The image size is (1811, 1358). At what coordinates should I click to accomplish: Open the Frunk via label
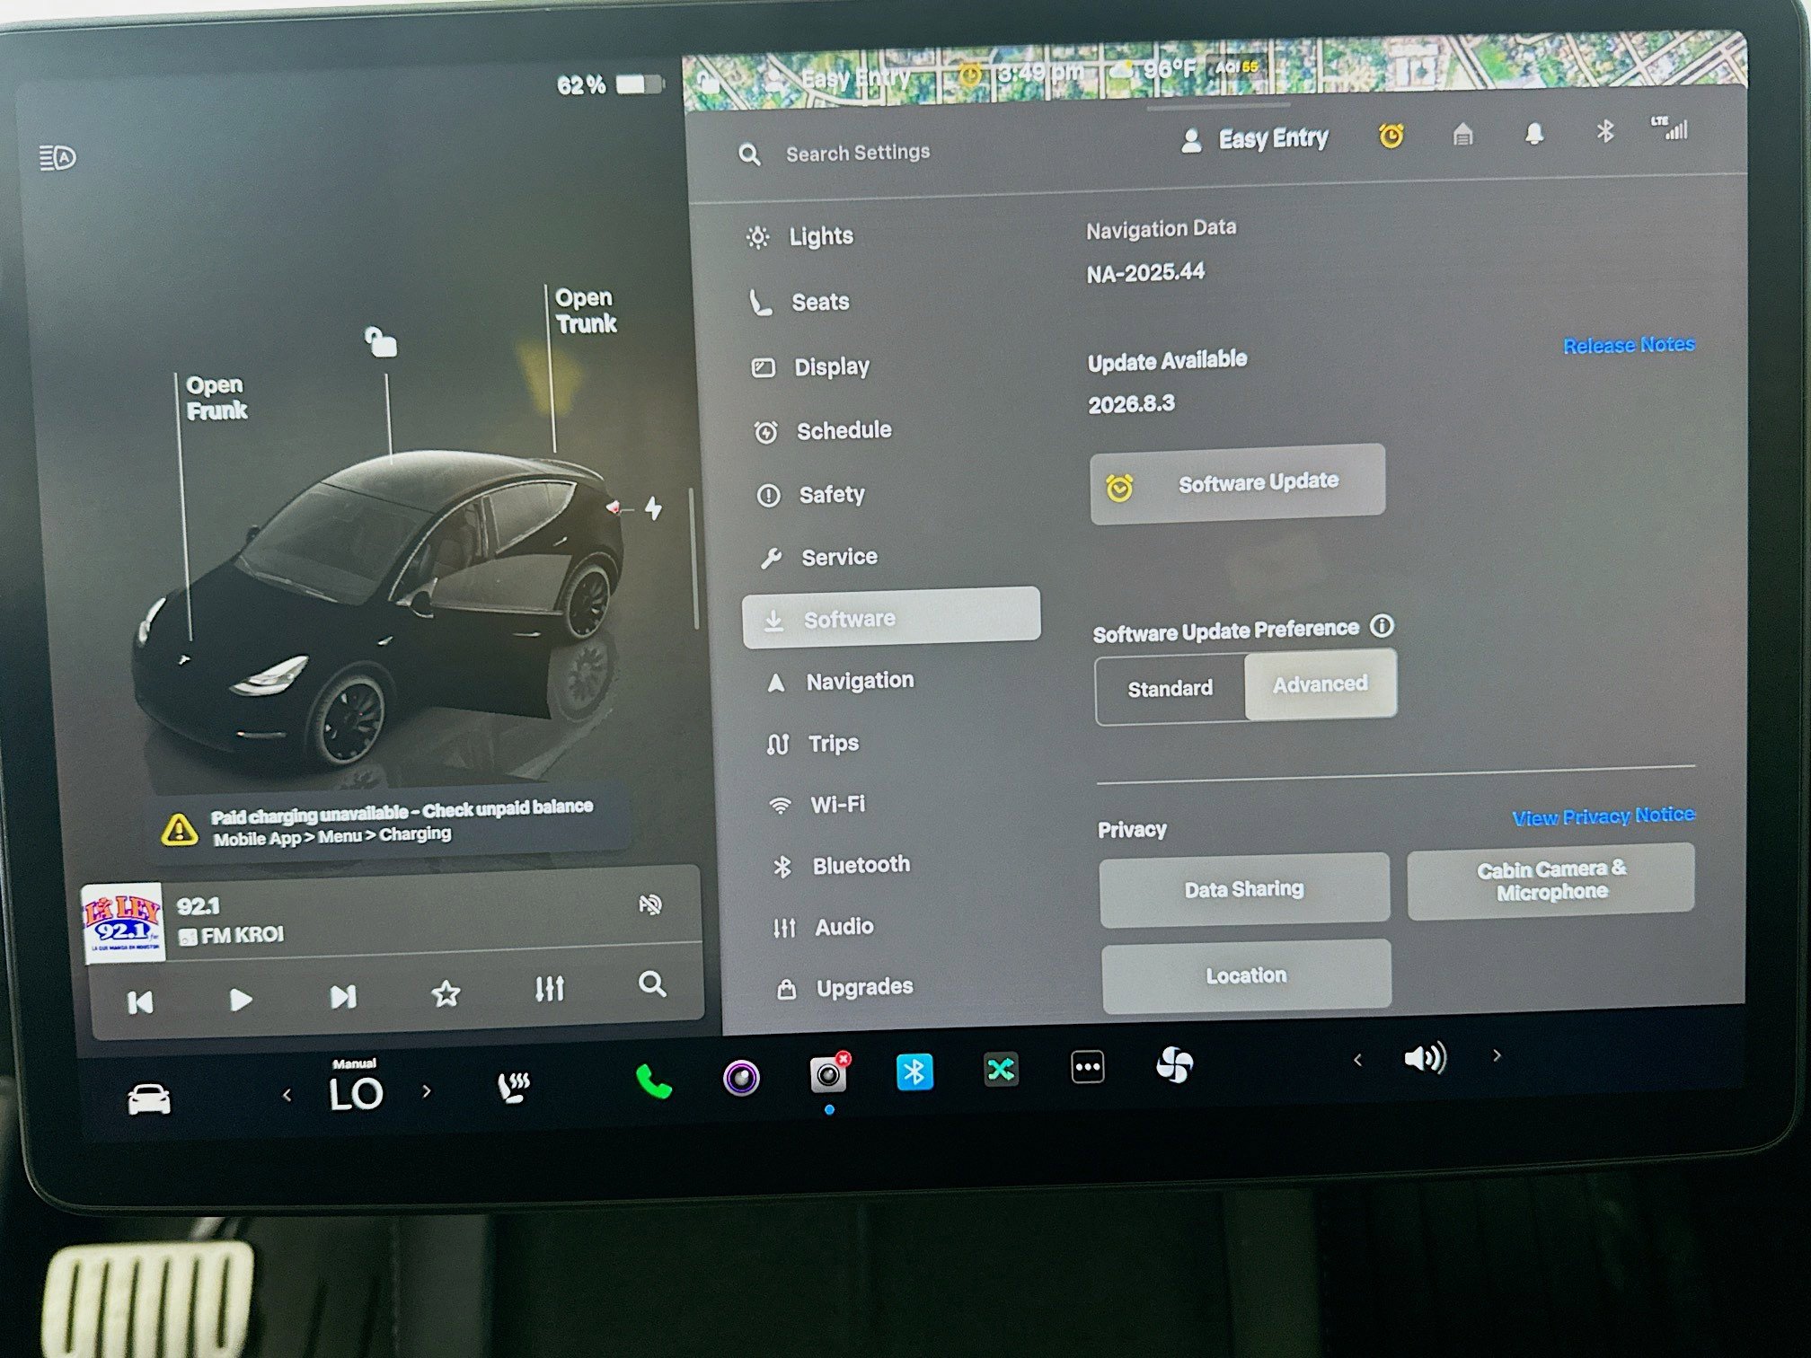click(216, 398)
